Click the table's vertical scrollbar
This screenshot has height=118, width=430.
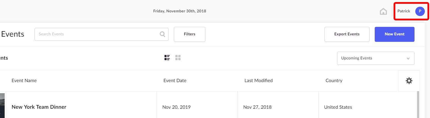[418, 105]
